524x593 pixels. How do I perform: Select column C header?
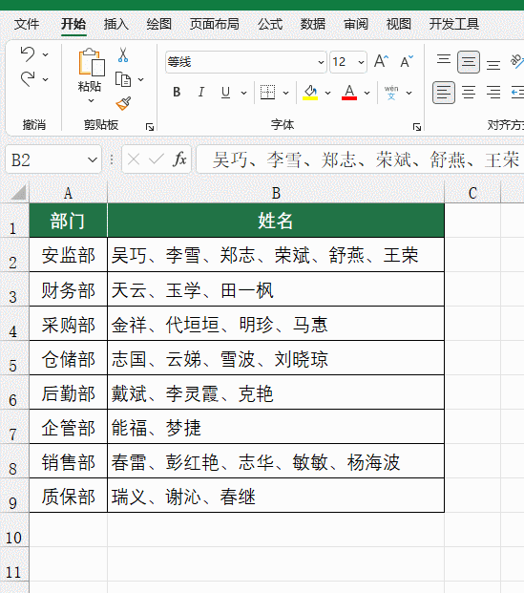(472, 193)
